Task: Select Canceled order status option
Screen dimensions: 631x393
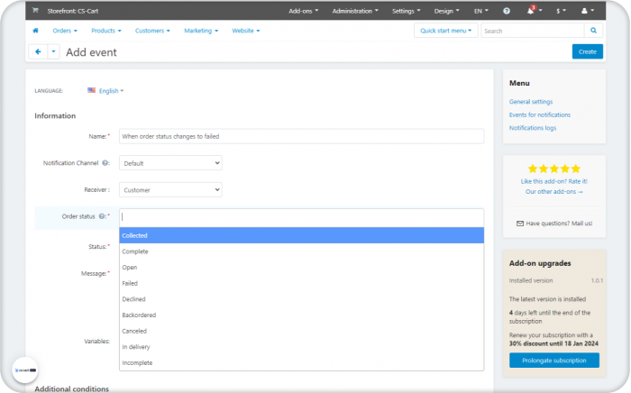Action: click(x=301, y=331)
